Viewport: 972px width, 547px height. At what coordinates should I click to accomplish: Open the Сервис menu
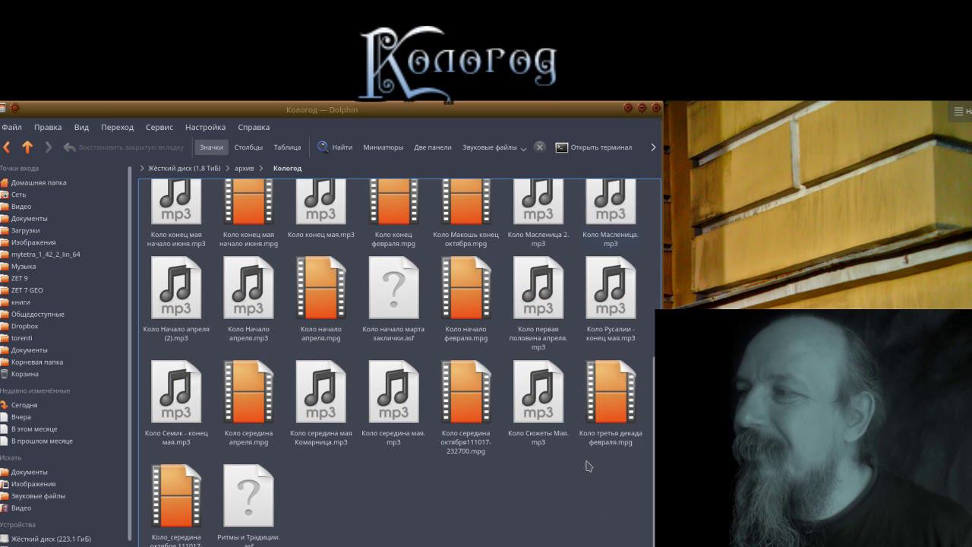click(x=159, y=127)
